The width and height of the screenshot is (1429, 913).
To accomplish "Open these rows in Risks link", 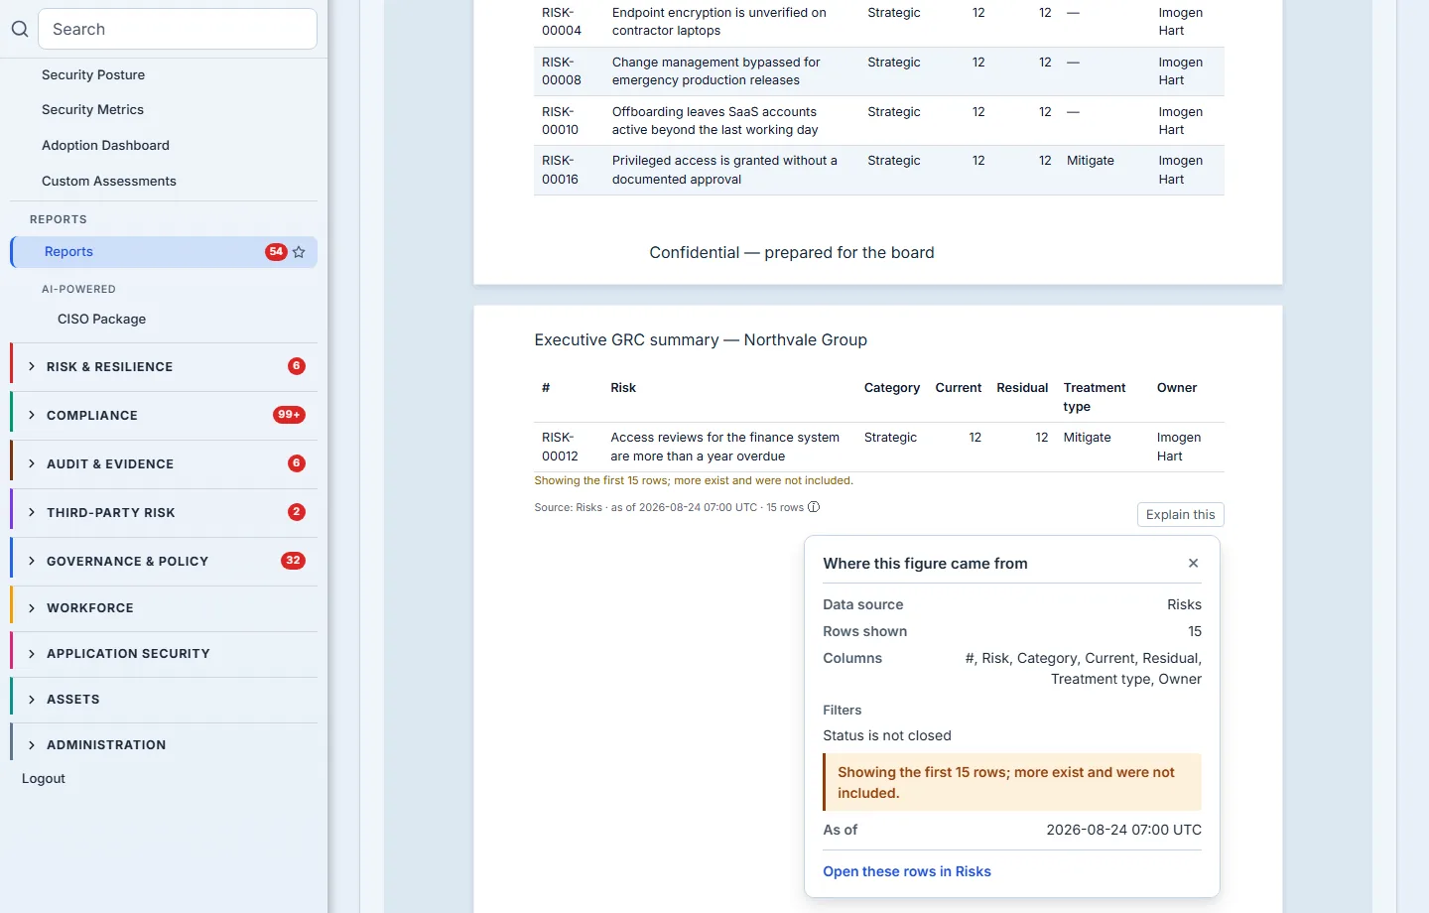I will click(907, 871).
